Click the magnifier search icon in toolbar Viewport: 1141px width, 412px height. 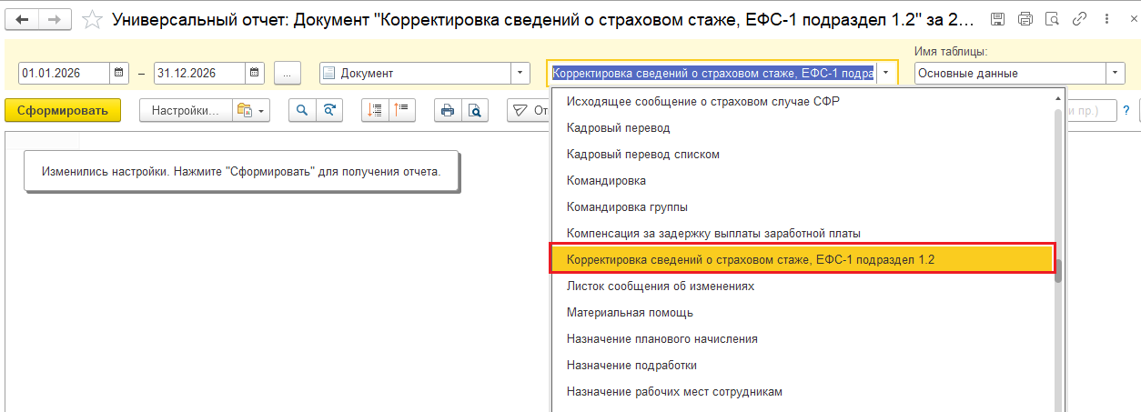303,110
